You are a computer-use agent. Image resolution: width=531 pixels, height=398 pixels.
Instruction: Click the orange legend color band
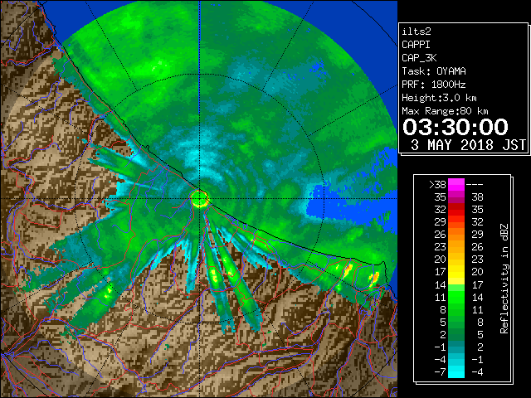coord(456,240)
